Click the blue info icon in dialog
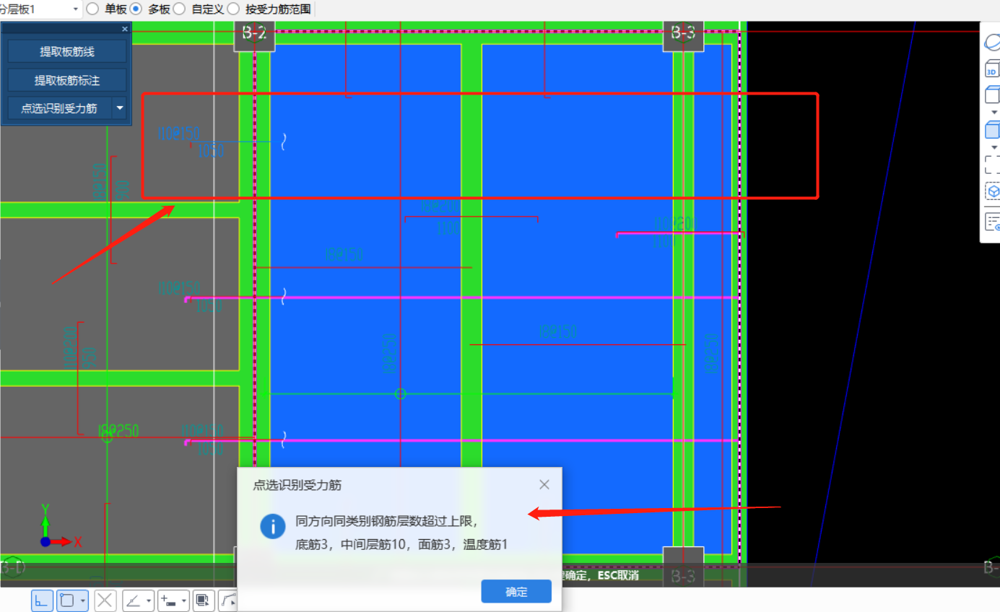The image size is (1000, 612). [x=272, y=527]
